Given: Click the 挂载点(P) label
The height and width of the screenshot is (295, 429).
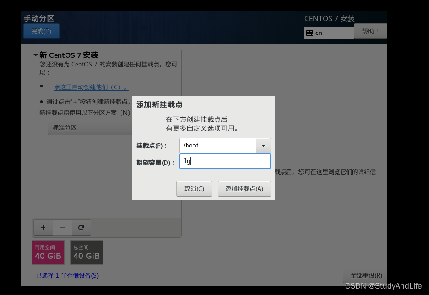Looking at the screenshot, I should (x=152, y=146).
